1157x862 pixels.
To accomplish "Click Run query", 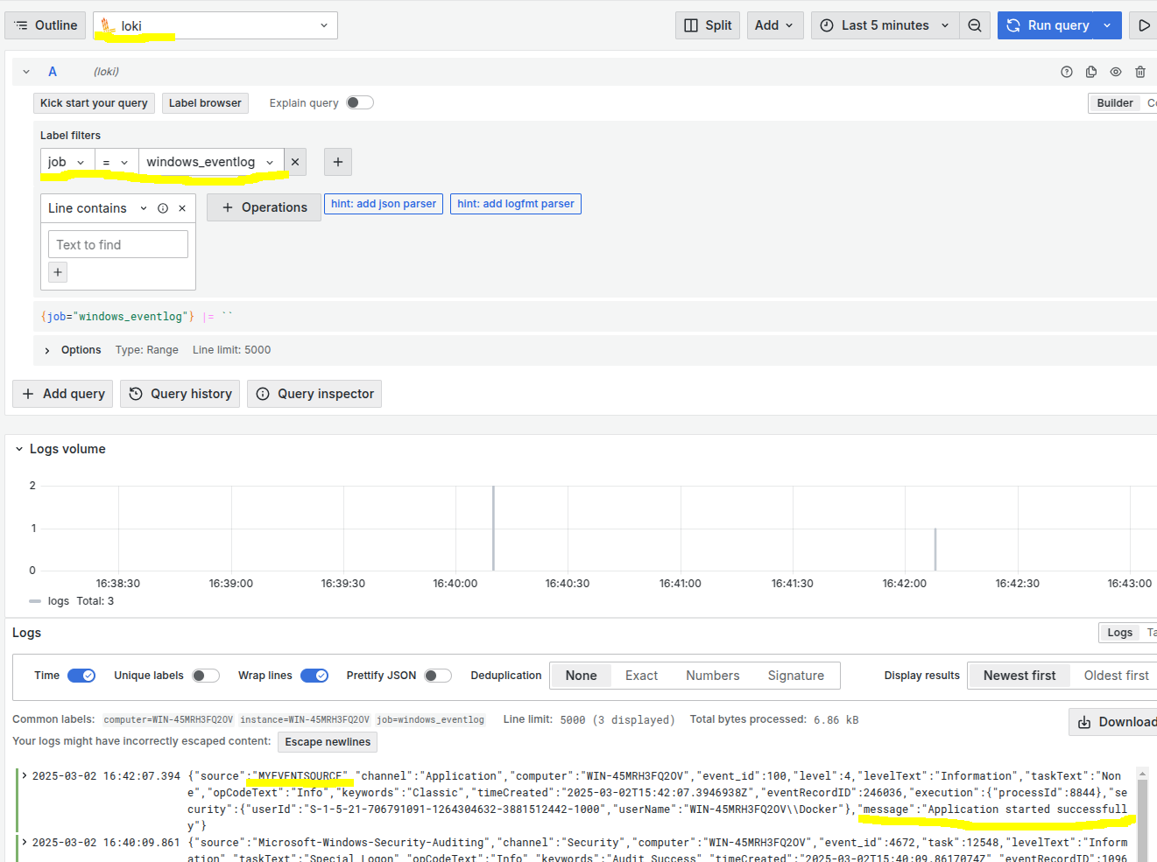I will (x=1048, y=25).
